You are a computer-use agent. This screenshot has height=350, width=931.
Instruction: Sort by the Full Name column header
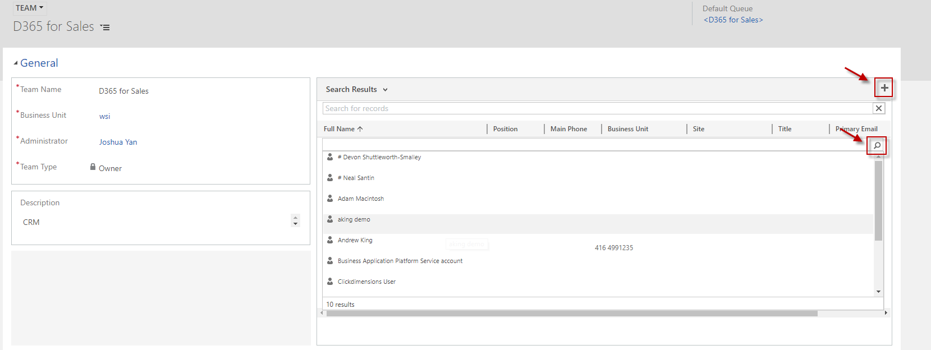(343, 129)
